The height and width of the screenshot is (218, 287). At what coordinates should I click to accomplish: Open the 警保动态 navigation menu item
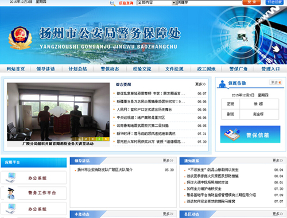pyautogui.click(x=110, y=69)
